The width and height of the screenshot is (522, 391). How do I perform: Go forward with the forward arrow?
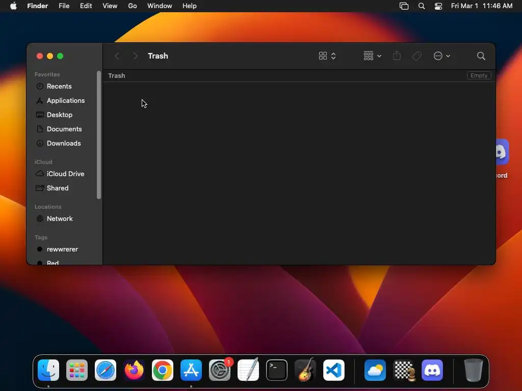pos(135,56)
